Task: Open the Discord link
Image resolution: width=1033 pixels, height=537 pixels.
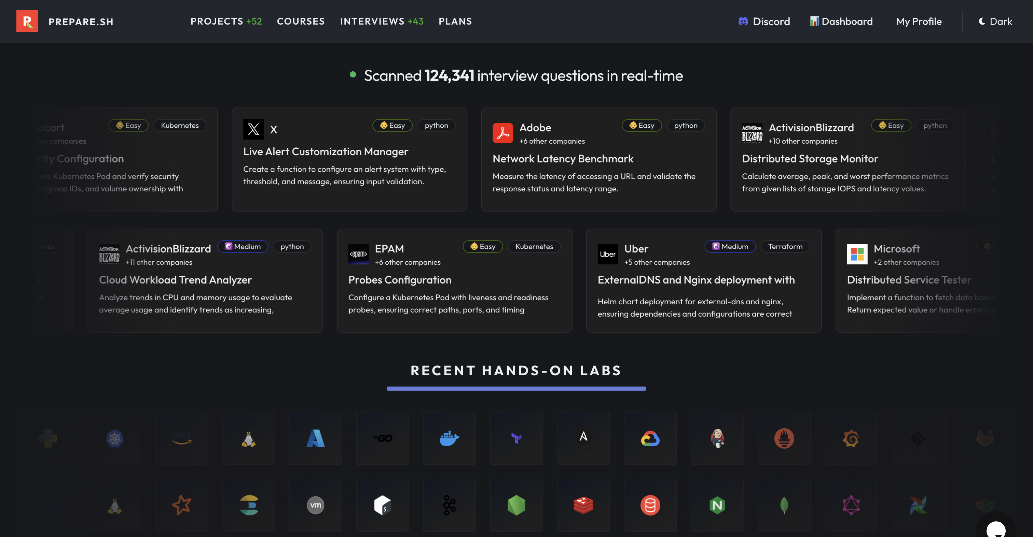Action: point(764,21)
